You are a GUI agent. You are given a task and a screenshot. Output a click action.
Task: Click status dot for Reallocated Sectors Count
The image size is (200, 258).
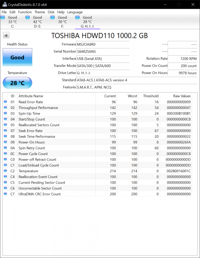[6, 125]
